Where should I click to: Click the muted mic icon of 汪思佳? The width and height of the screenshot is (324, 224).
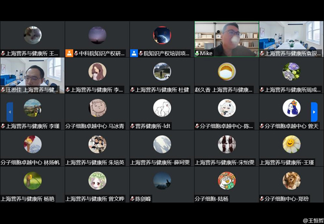[x=3, y=90]
